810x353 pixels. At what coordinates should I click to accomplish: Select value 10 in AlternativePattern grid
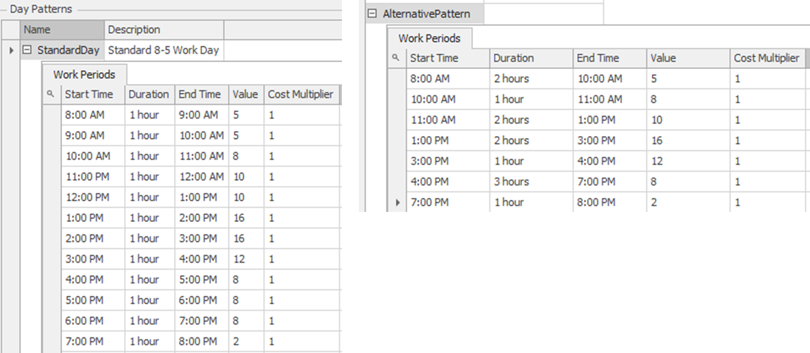[x=688, y=120]
